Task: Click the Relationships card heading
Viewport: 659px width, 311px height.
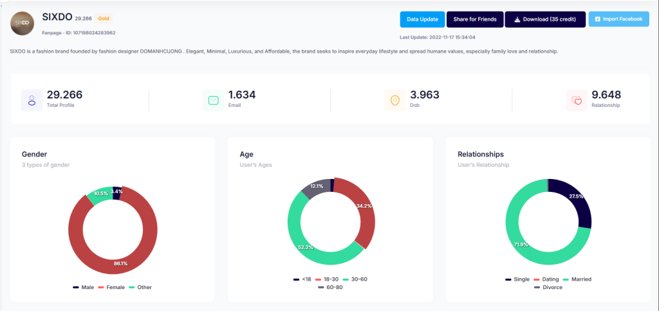Action: point(481,155)
